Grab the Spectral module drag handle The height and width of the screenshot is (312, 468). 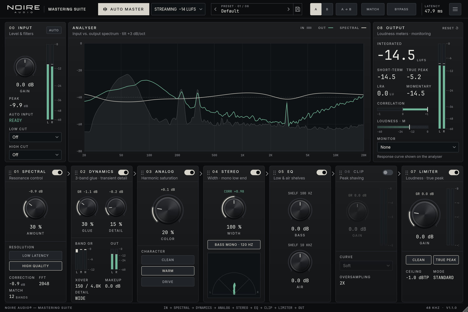[10, 173]
